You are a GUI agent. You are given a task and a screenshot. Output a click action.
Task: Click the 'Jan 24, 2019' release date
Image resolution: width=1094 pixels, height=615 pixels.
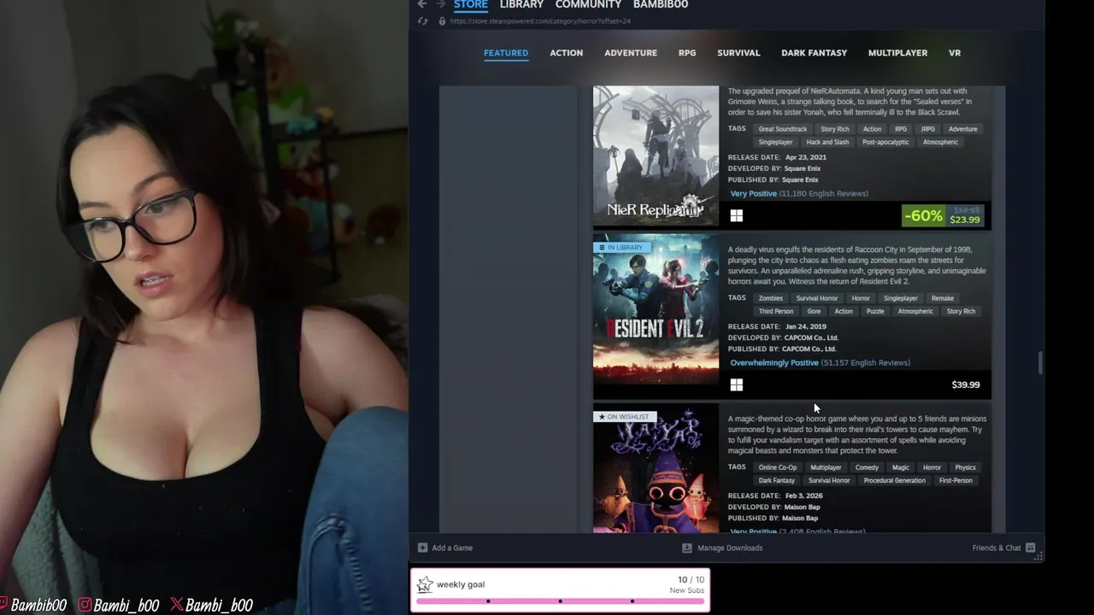[805, 326]
